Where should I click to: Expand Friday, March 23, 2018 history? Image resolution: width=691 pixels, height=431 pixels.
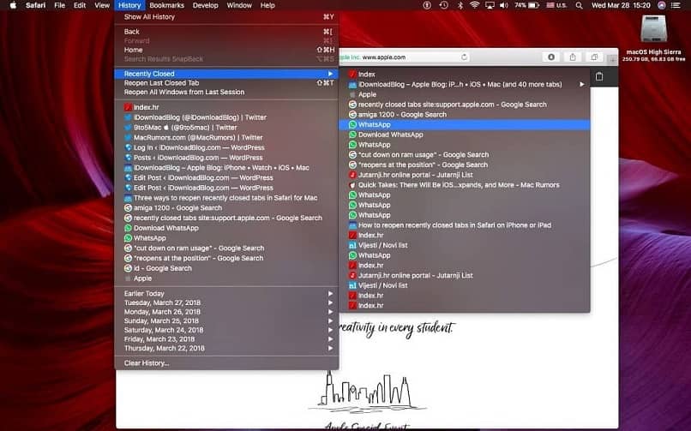[226, 339]
